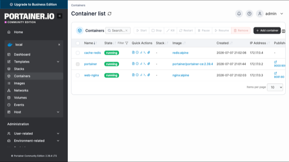
Task: Select all containers checkbox in header
Action: pos(77,43)
